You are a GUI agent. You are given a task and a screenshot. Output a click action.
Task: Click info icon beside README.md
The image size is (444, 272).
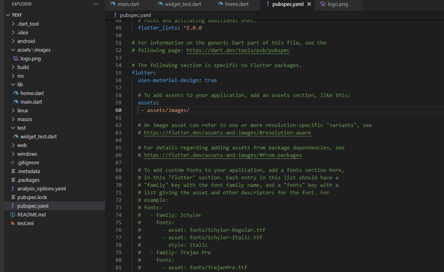click(13, 214)
